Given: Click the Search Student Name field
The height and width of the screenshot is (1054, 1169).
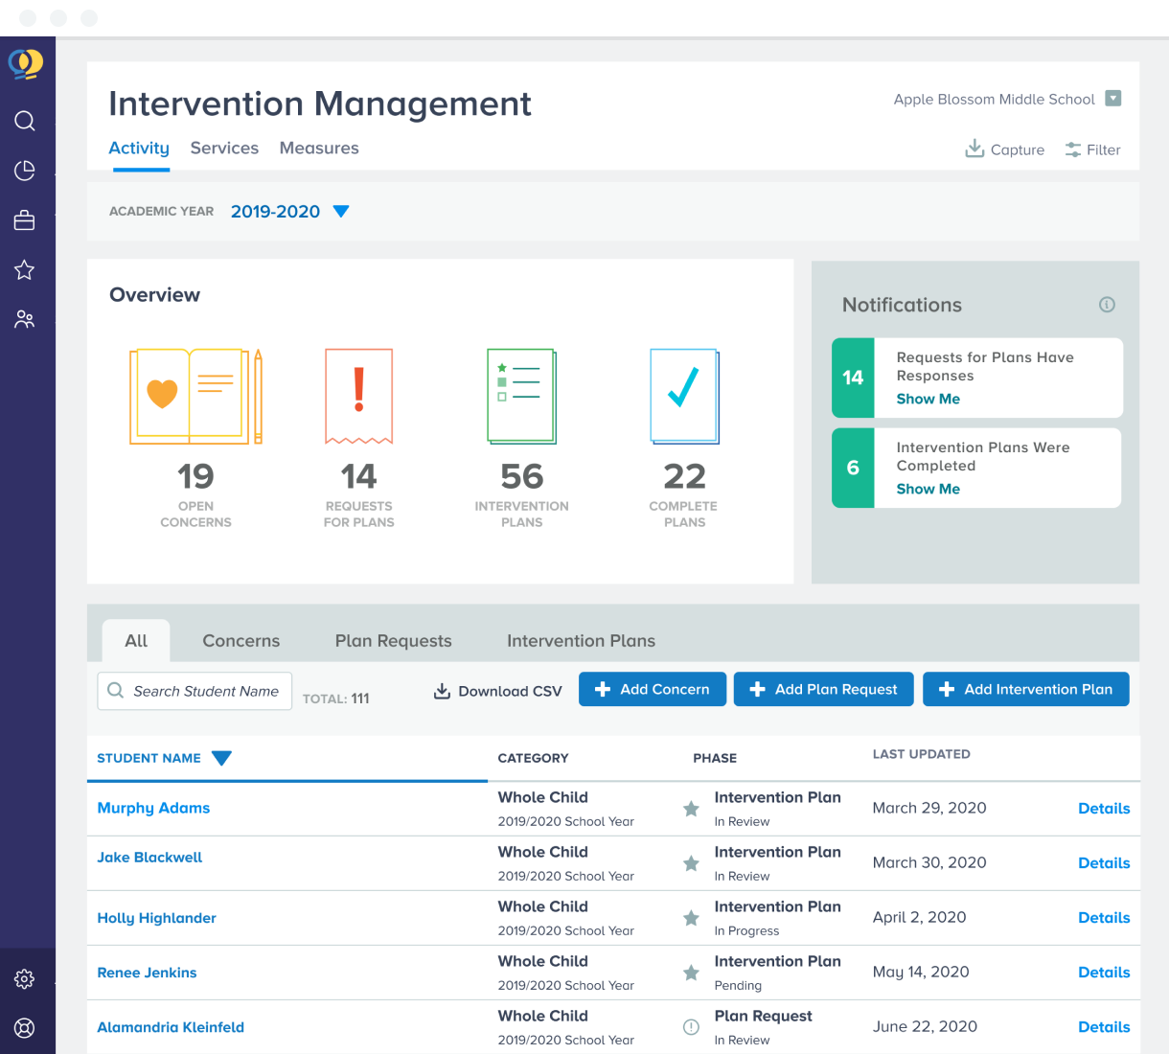Looking at the screenshot, I should [195, 691].
